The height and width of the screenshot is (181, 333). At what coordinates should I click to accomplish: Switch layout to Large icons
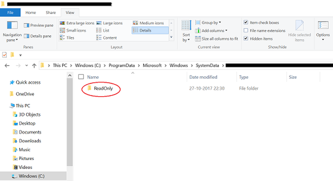[x=109, y=23]
